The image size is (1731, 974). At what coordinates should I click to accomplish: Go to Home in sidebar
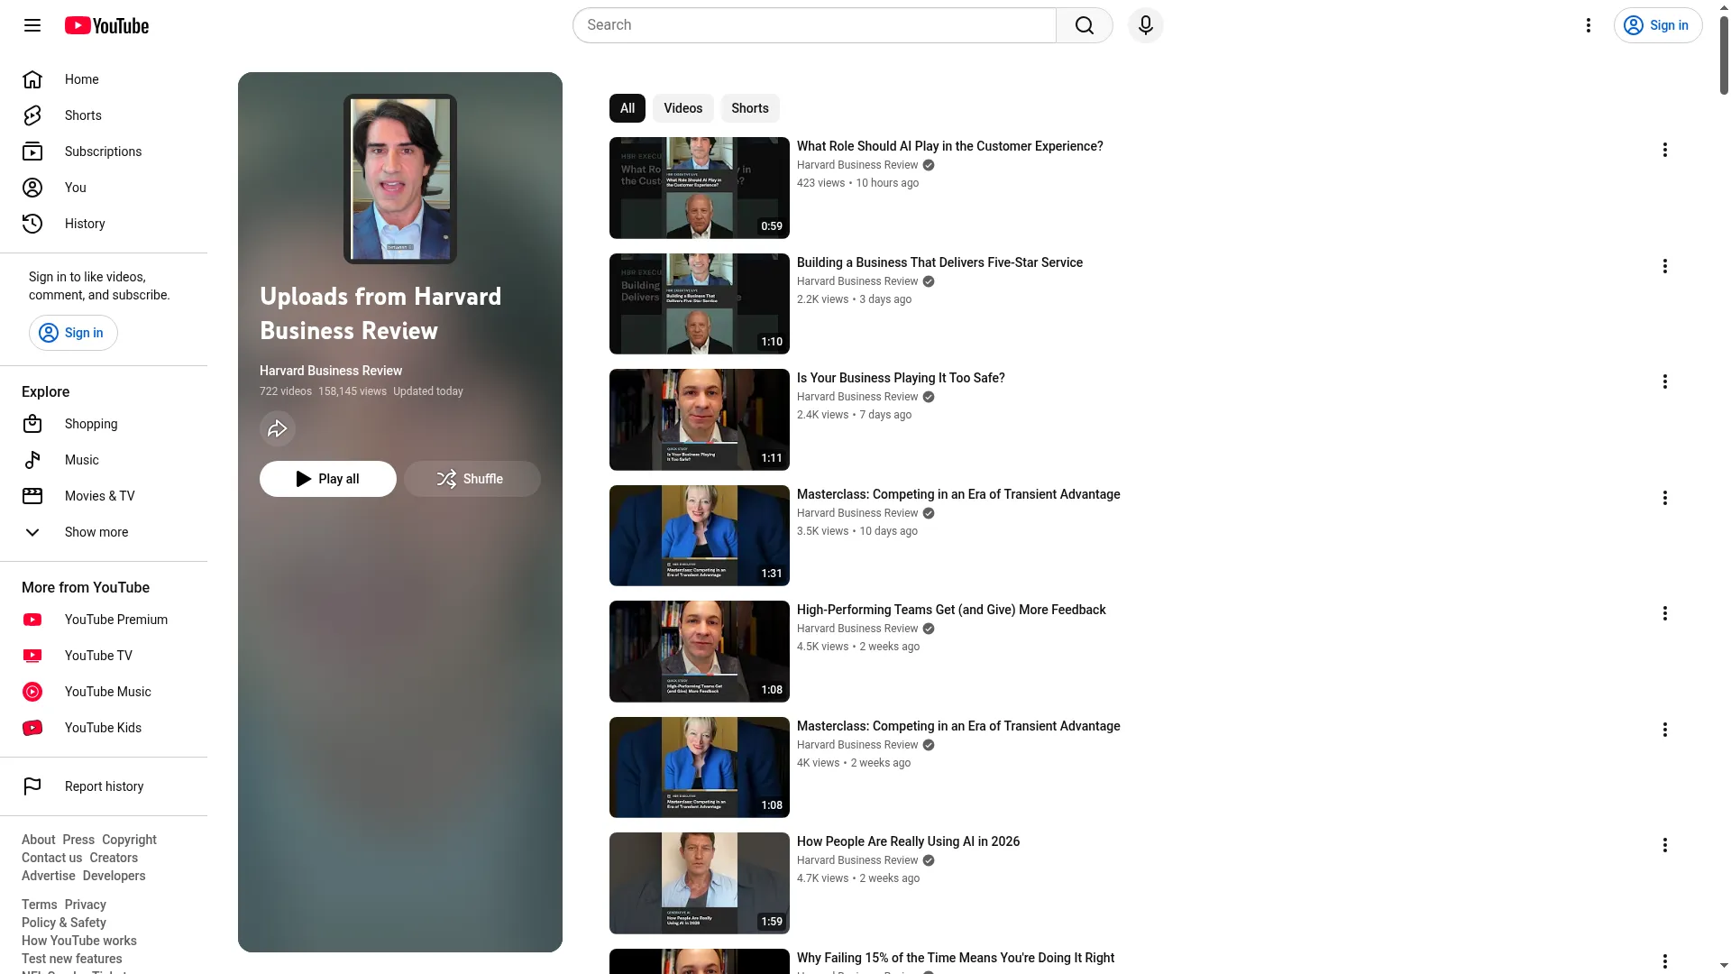pos(104,79)
